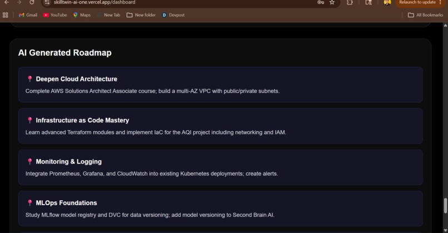Go back with the browser back arrow
The height and width of the screenshot is (233, 448).
tap(6, 2)
